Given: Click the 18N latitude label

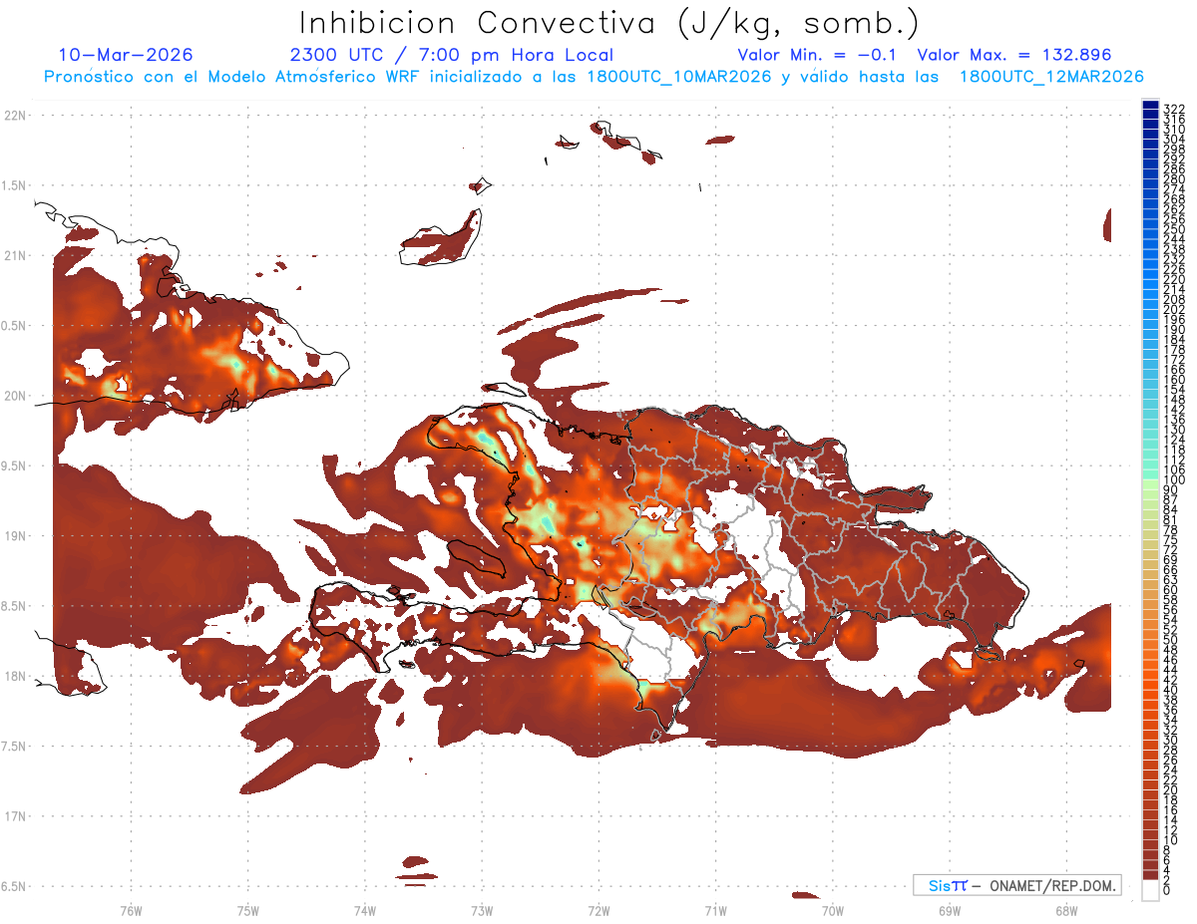Looking at the screenshot, I should point(16,676).
